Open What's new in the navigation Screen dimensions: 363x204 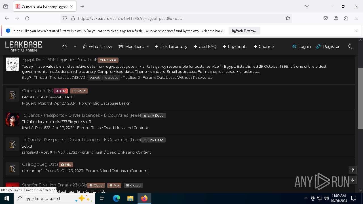[97, 46]
